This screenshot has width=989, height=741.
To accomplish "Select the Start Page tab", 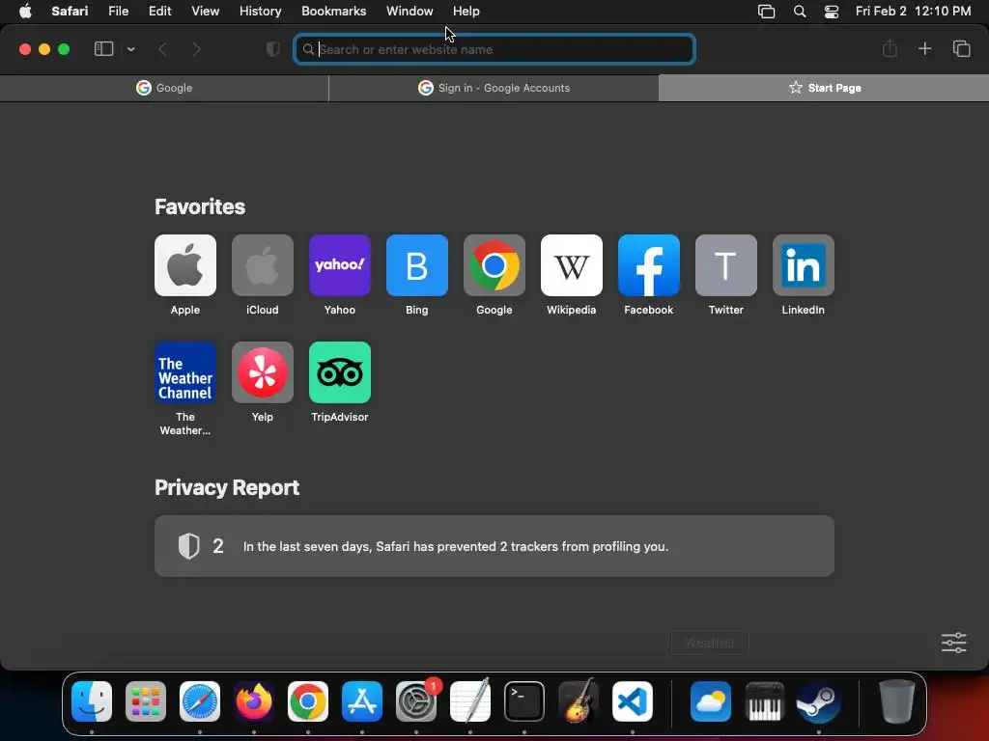I will tap(824, 88).
